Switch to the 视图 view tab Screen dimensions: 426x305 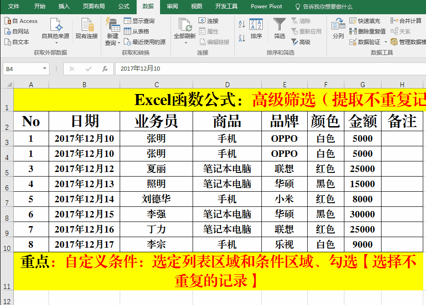click(196, 6)
